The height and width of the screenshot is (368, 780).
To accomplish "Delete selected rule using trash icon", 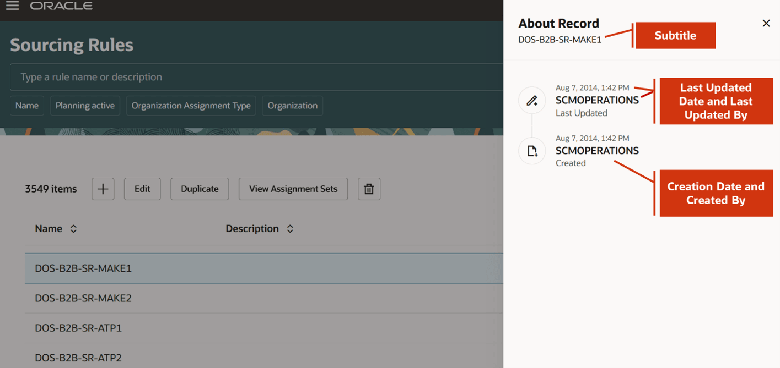I will 369,189.
